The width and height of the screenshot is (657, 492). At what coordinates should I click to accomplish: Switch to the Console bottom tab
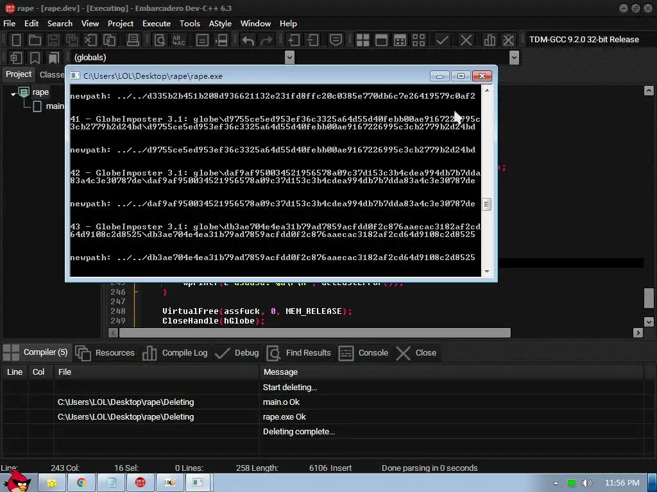[363, 353]
